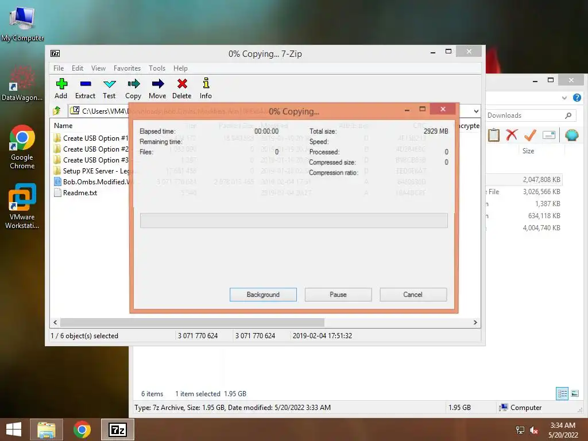Screen dimensions: 588x441
Task: Click the 7-Zip taskbar button
Action: tap(117, 430)
